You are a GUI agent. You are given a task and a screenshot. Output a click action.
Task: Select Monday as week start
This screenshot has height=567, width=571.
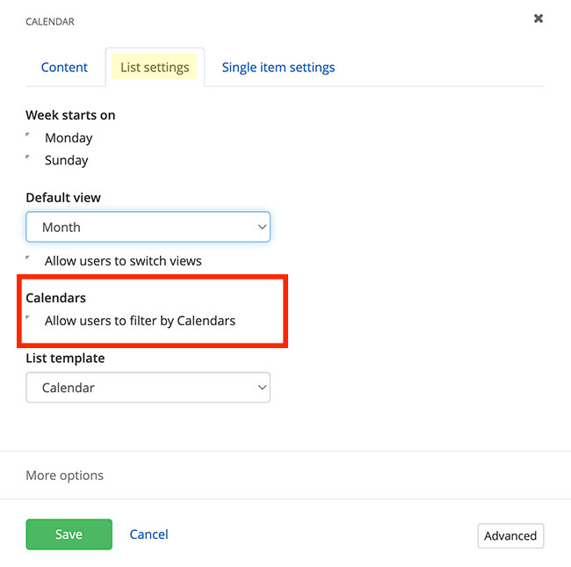click(x=30, y=137)
